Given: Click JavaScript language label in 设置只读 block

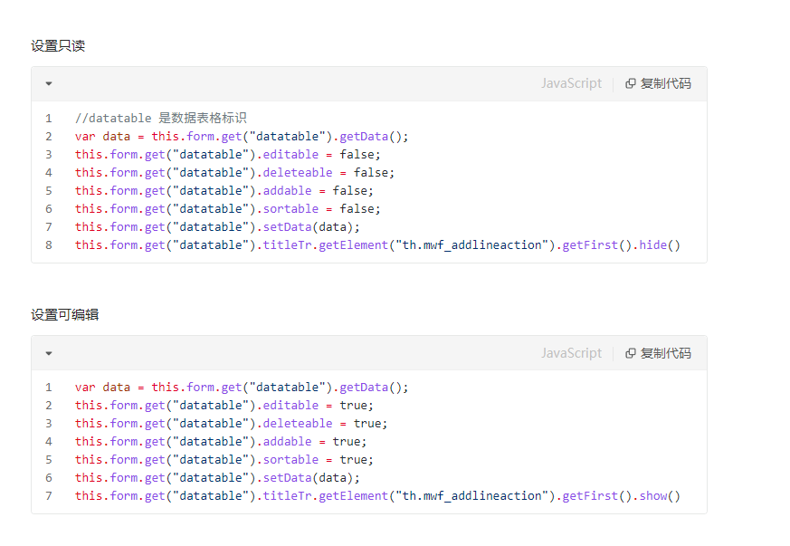Looking at the screenshot, I should (571, 83).
